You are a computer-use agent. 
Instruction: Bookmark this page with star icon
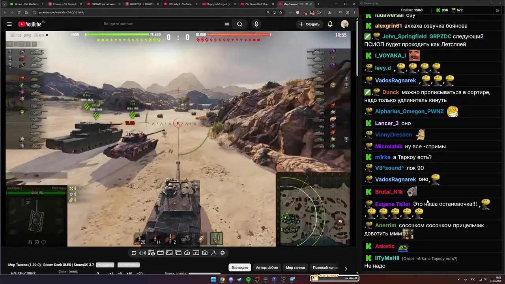pyautogui.click(x=281, y=12)
